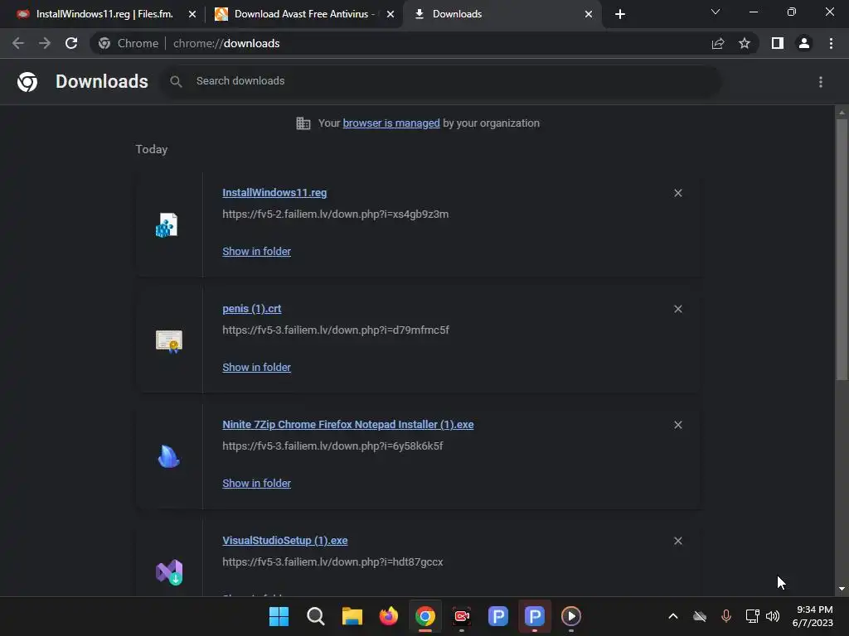Viewport: 849px width, 636px height.
Task: Show the Ninite installer in folder
Action: (257, 483)
